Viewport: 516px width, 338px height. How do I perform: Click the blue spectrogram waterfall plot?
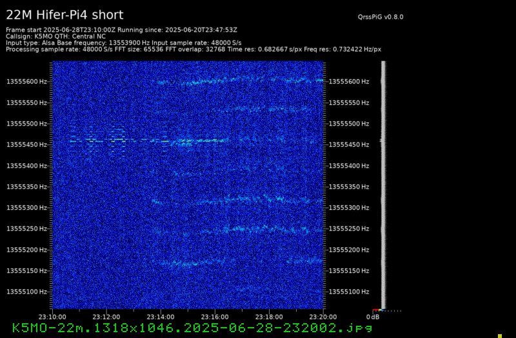click(188, 185)
